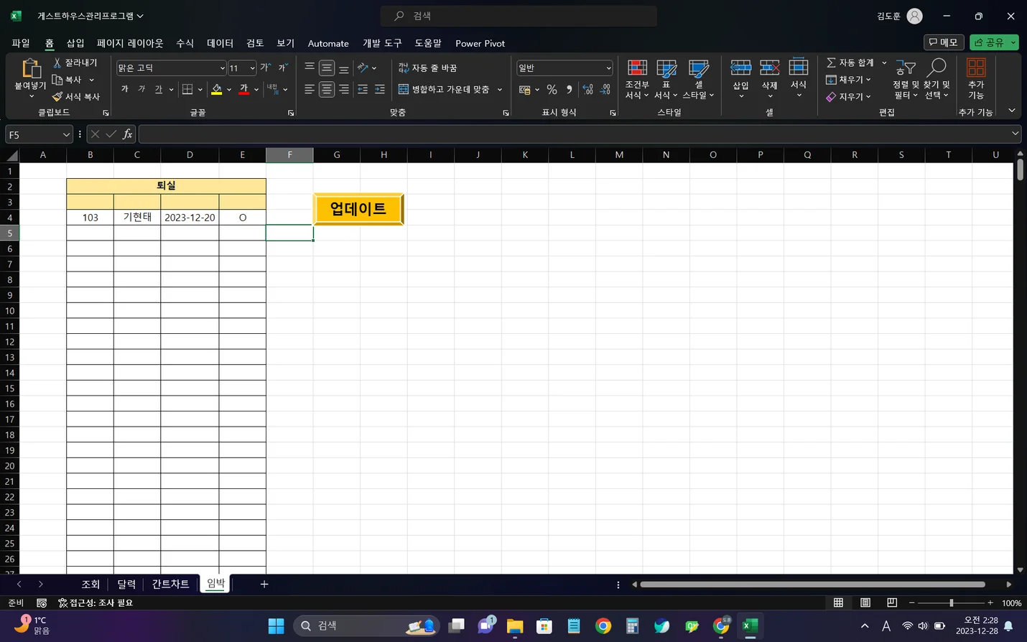Toggle center horizontal alignment
The image size is (1027, 642).
327,89
